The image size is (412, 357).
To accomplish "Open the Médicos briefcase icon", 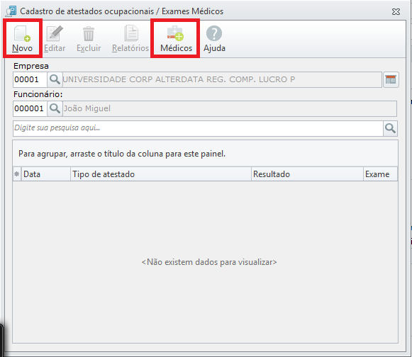I will click(x=175, y=33).
